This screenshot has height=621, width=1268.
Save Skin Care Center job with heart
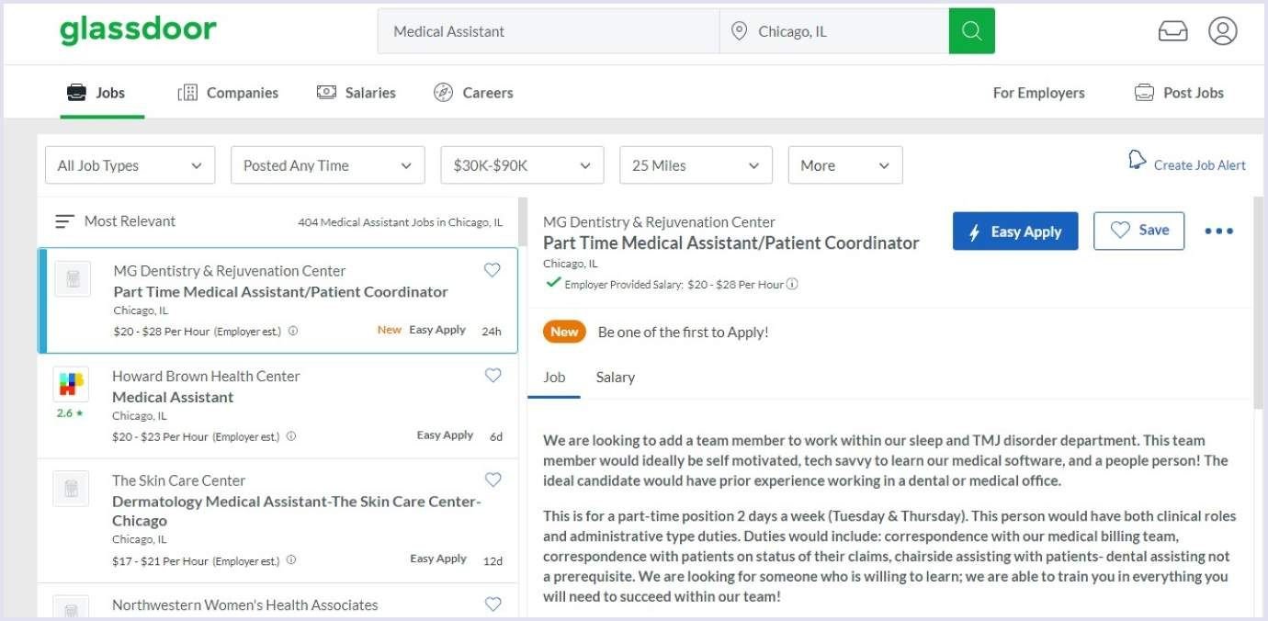493,480
